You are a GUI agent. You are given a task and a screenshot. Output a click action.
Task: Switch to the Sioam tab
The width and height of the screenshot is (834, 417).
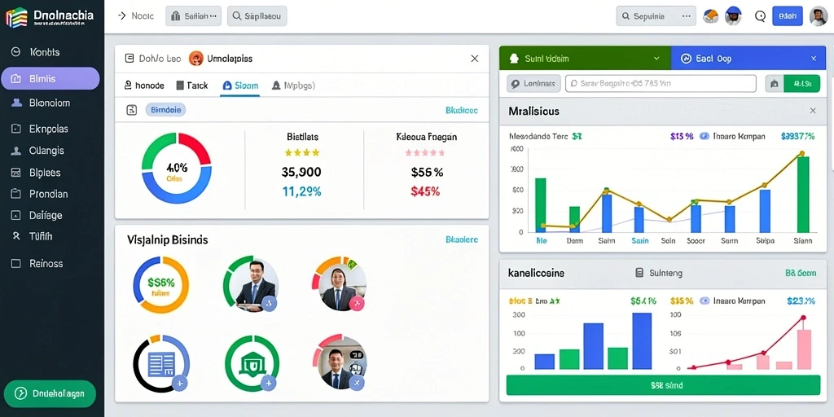tap(240, 85)
